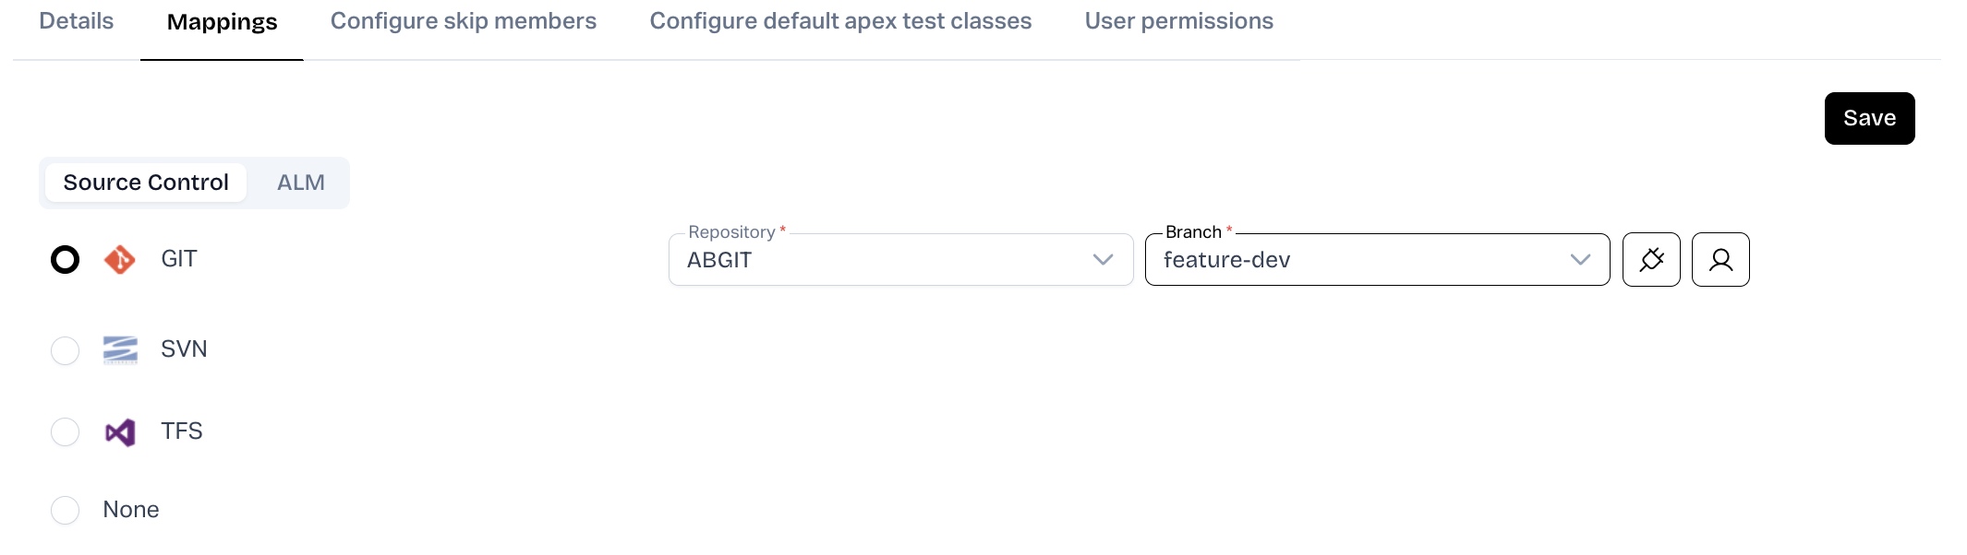This screenshot has height=555, width=1967.
Task: Click the TFS Visual Studio logo icon
Action: pos(120,431)
